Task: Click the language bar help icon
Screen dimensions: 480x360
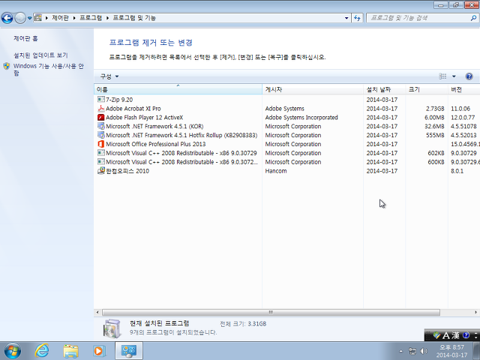Action: tap(466, 336)
